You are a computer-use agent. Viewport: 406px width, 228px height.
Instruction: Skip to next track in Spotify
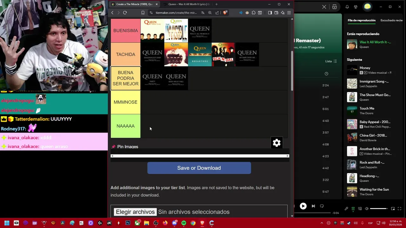[x=313, y=206]
